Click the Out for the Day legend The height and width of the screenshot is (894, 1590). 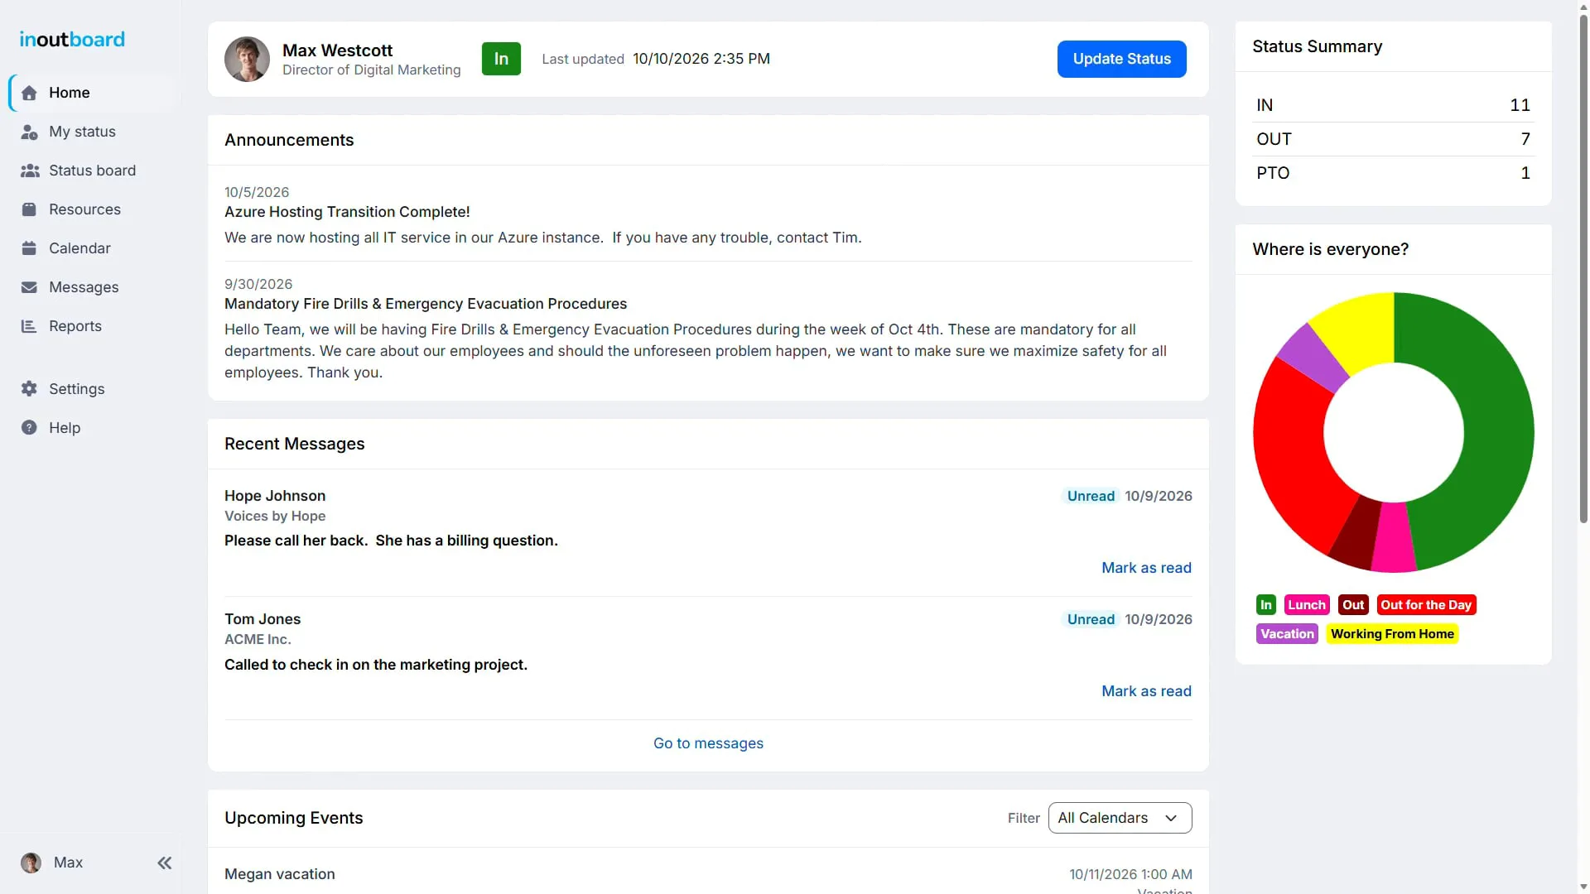click(x=1426, y=605)
